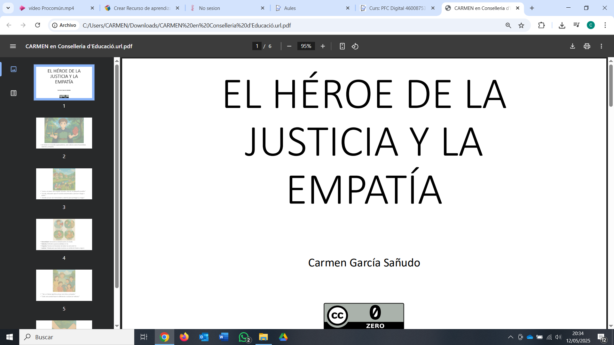Select page 3 thumbnail
Screen dimensions: 614x345
tap(64, 184)
